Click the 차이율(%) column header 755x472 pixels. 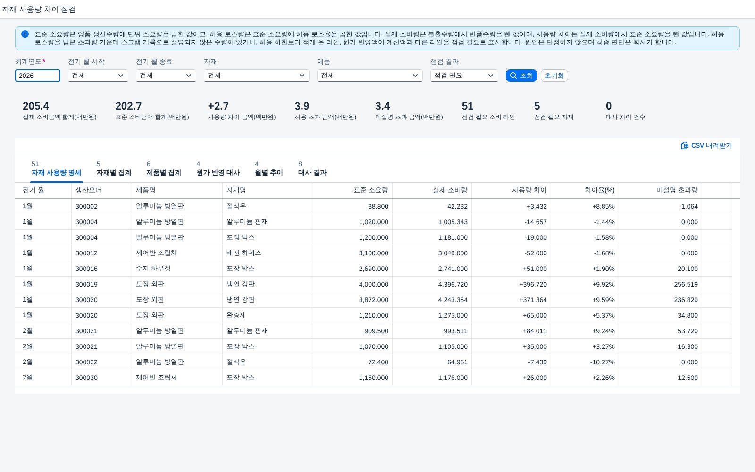[585, 190]
